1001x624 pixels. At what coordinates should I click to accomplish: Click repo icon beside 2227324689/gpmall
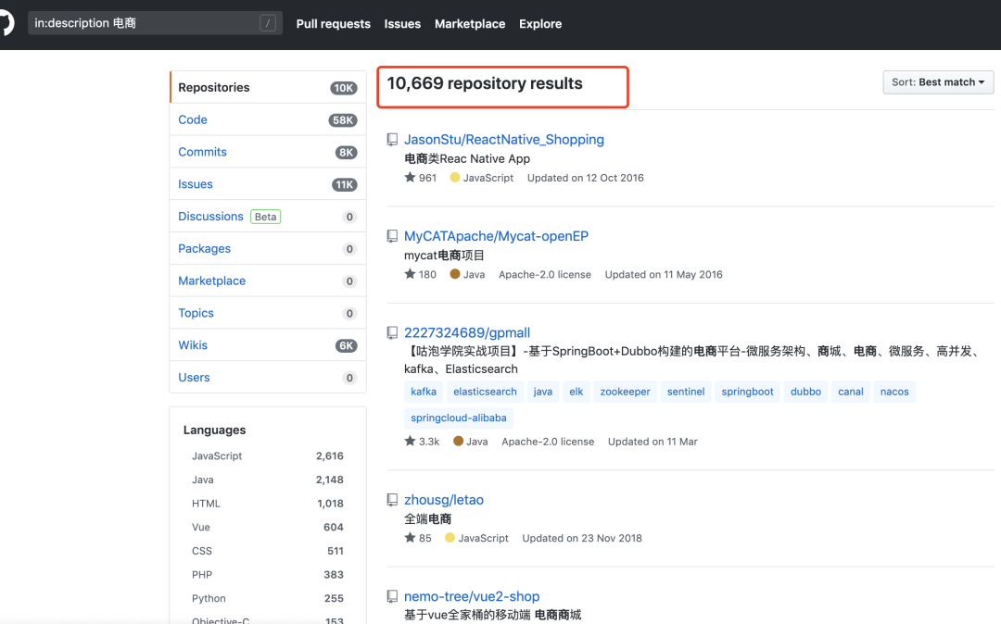(392, 332)
